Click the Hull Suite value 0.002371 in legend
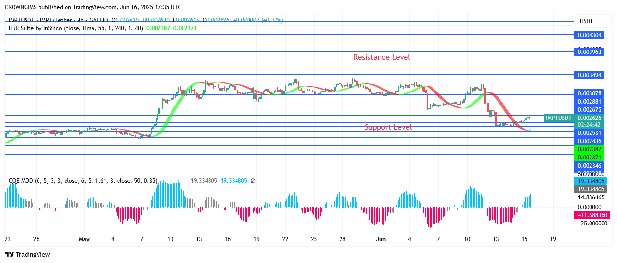Viewport: 617px width, 263px height. pyautogui.click(x=185, y=28)
